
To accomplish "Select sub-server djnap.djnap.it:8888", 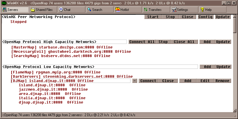I will [x=51, y=102].
